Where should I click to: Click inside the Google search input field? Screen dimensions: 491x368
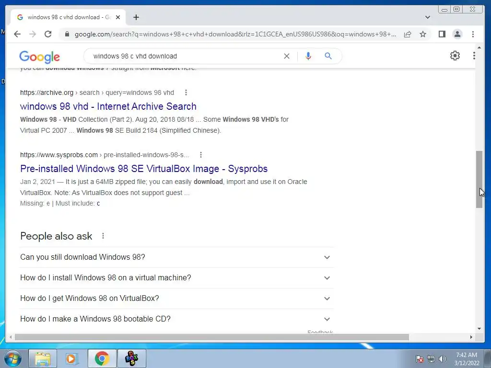(x=185, y=56)
